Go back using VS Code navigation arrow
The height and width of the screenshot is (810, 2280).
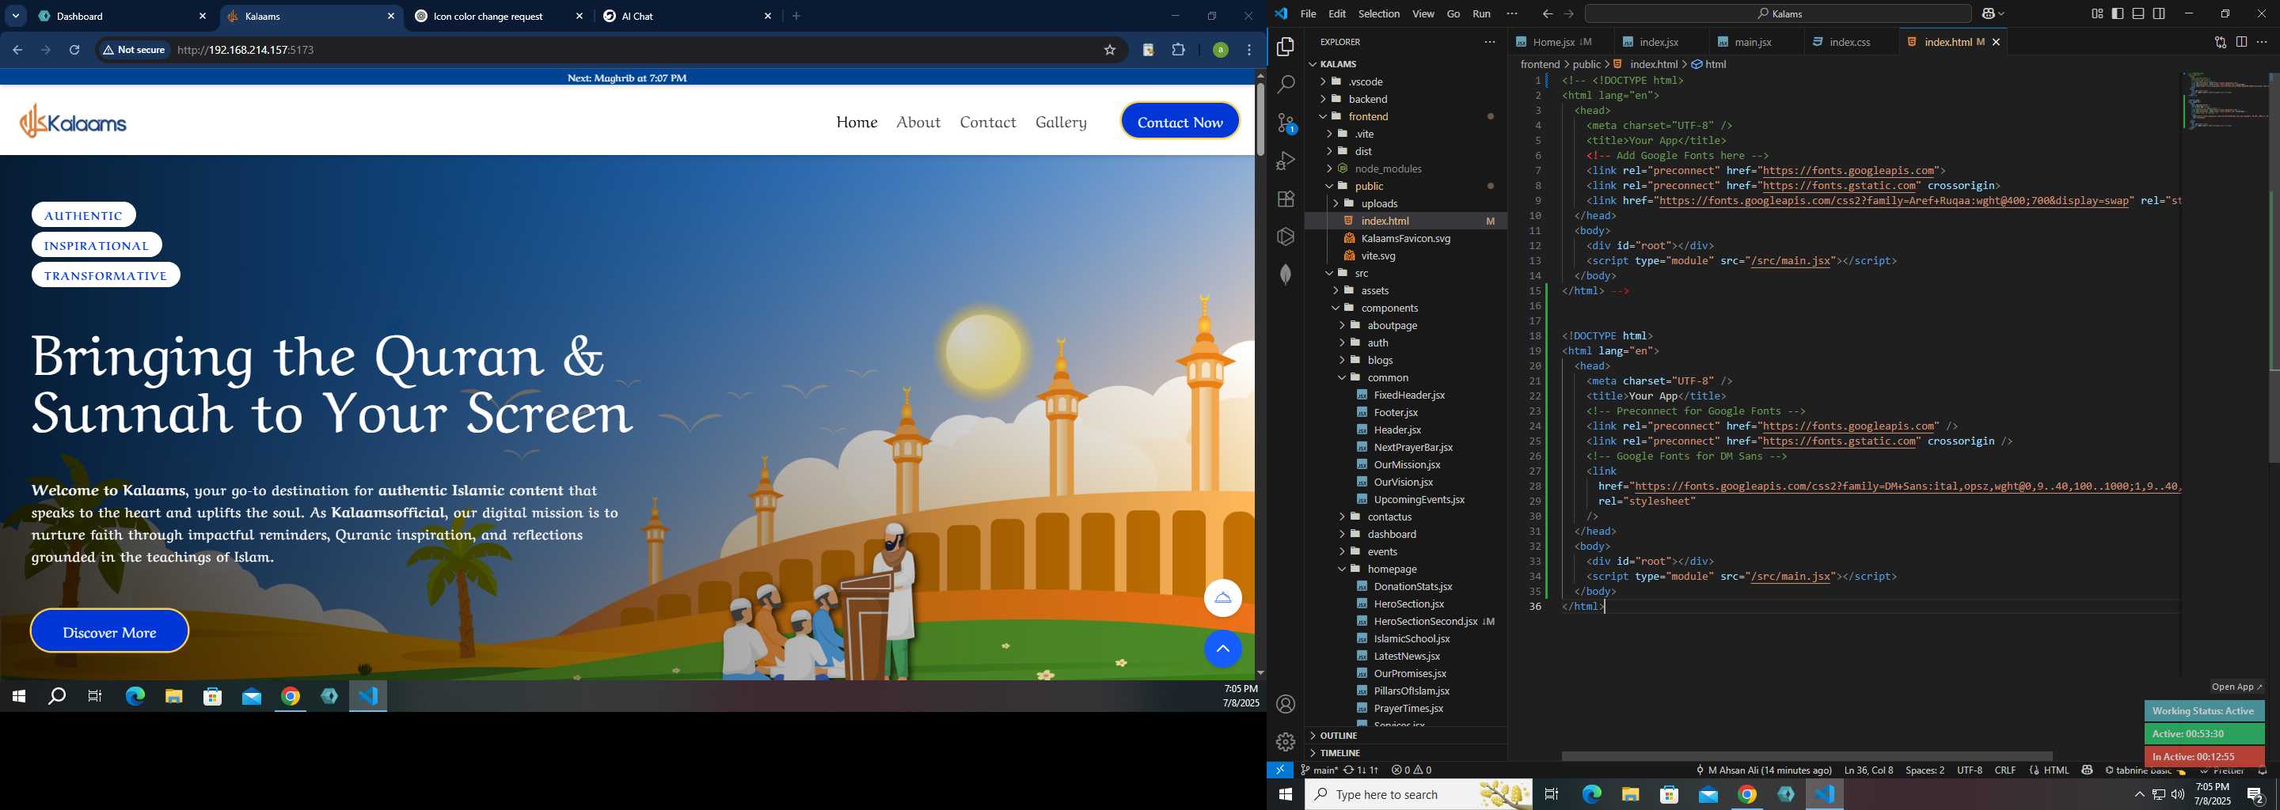(1547, 13)
